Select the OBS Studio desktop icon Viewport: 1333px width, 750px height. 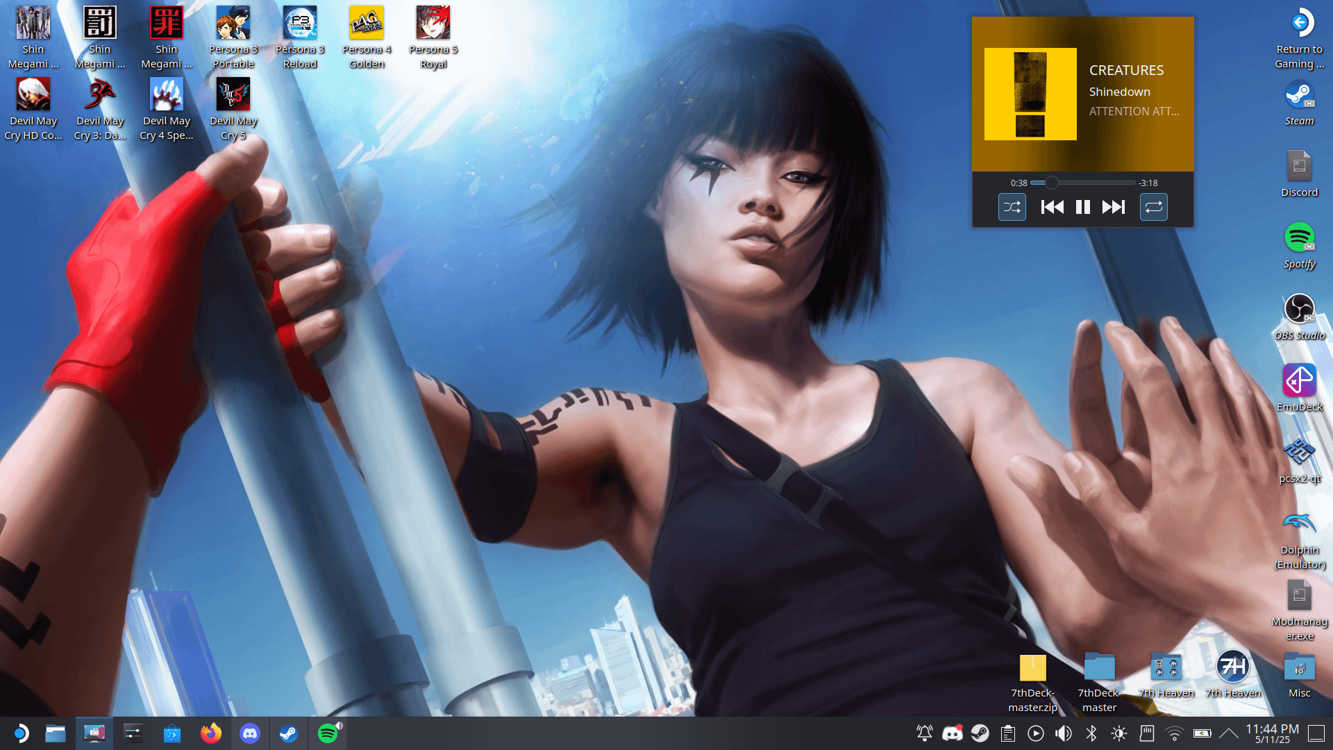1300,317
